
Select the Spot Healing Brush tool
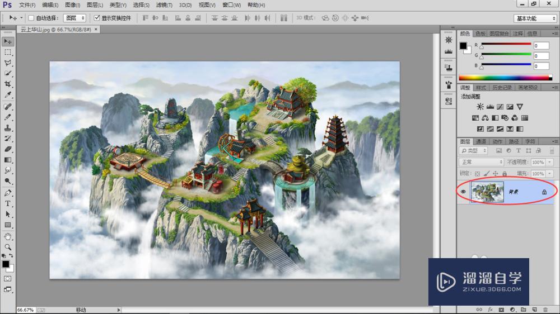click(8, 107)
